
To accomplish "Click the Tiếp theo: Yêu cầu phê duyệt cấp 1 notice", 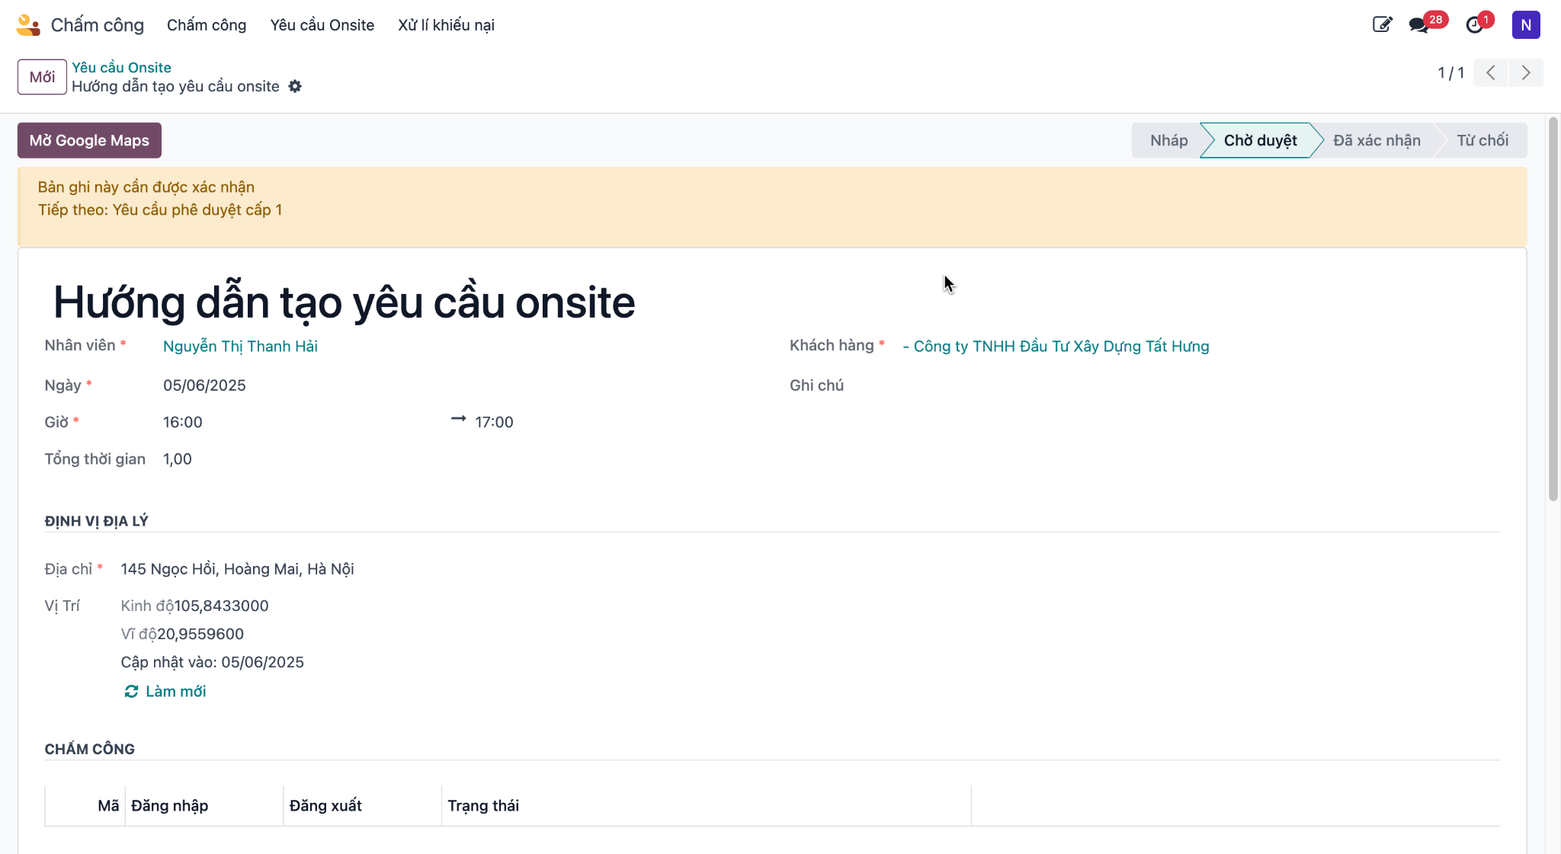I will [160, 210].
